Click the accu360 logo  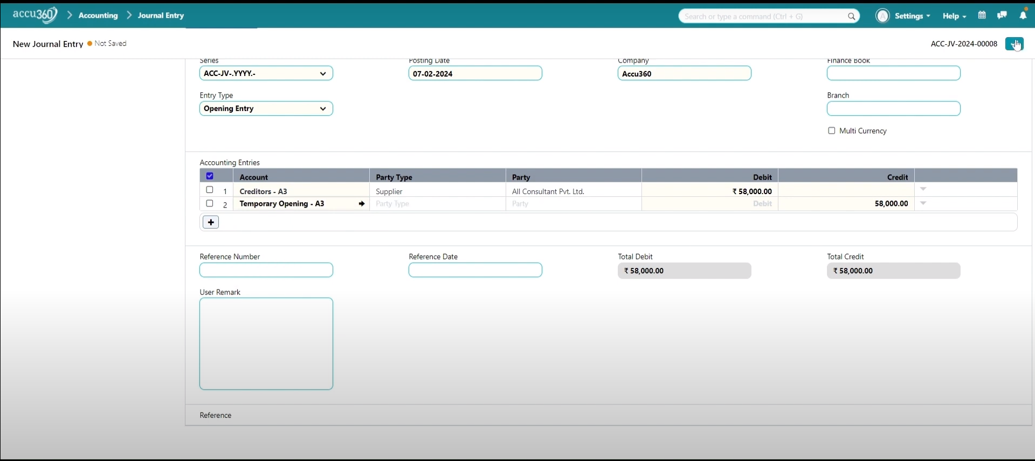pyautogui.click(x=34, y=15)
